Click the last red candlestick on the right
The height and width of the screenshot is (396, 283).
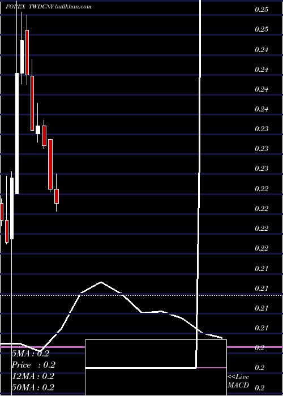click(57, 196)
